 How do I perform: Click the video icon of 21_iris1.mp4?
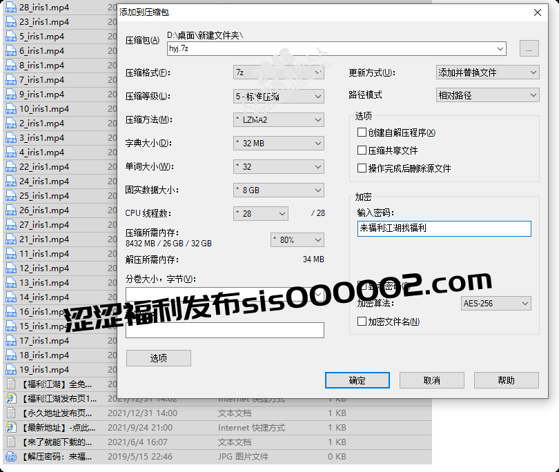(11, 239)
